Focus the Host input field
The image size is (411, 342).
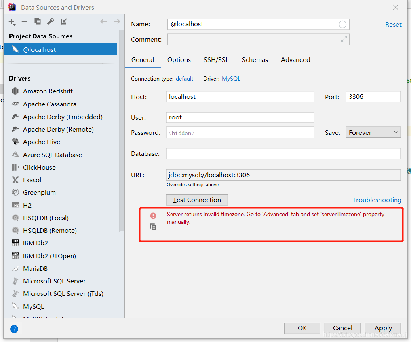[240, 97]
